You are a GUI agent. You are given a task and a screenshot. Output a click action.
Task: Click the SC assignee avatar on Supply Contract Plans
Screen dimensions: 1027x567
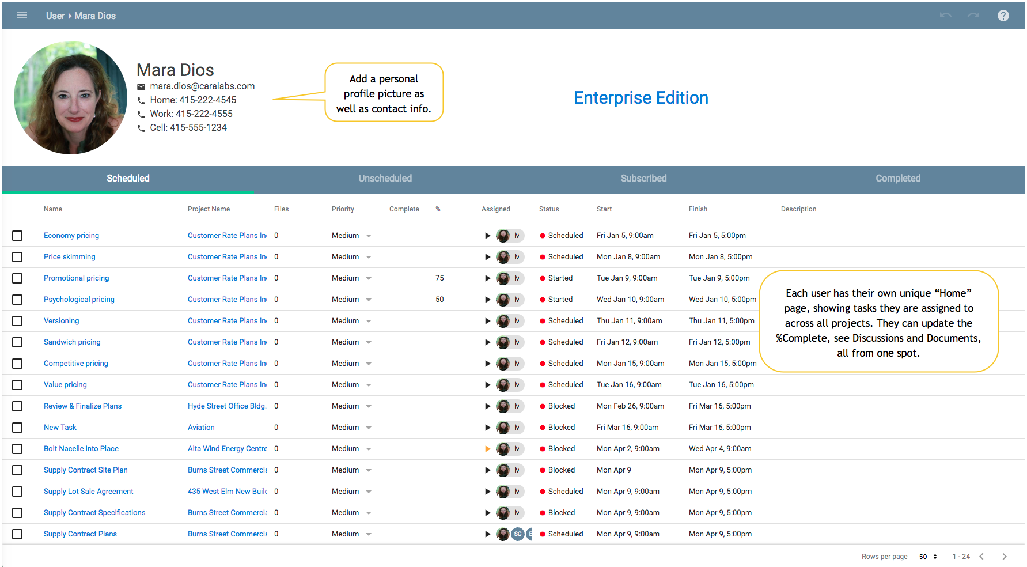click(x=518, y=534)
